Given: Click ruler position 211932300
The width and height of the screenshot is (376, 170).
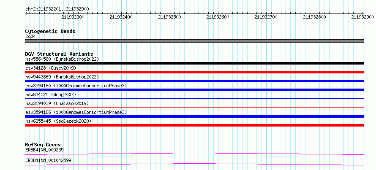Looking at the screenshot, I should click(73, 17).
